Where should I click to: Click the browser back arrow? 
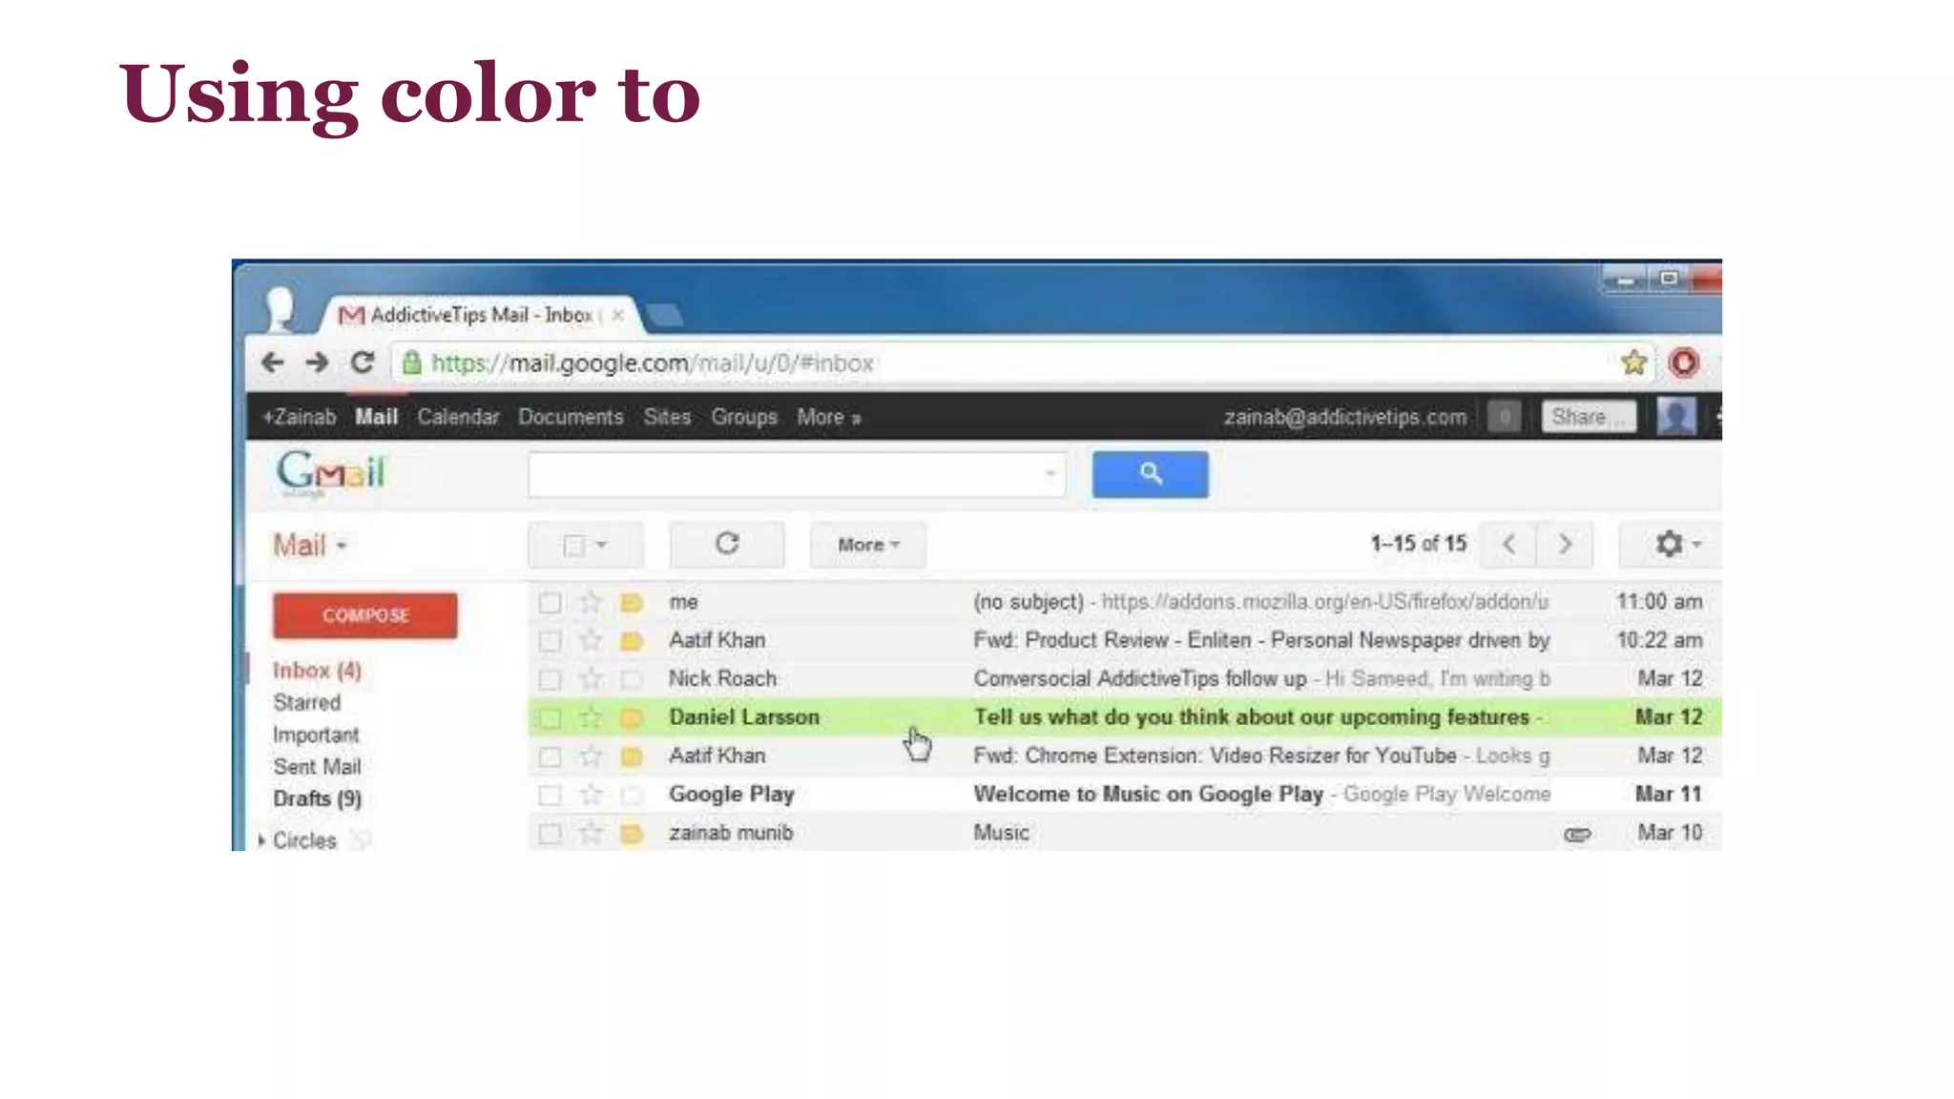pyautogui.click(x=273, y=363)
